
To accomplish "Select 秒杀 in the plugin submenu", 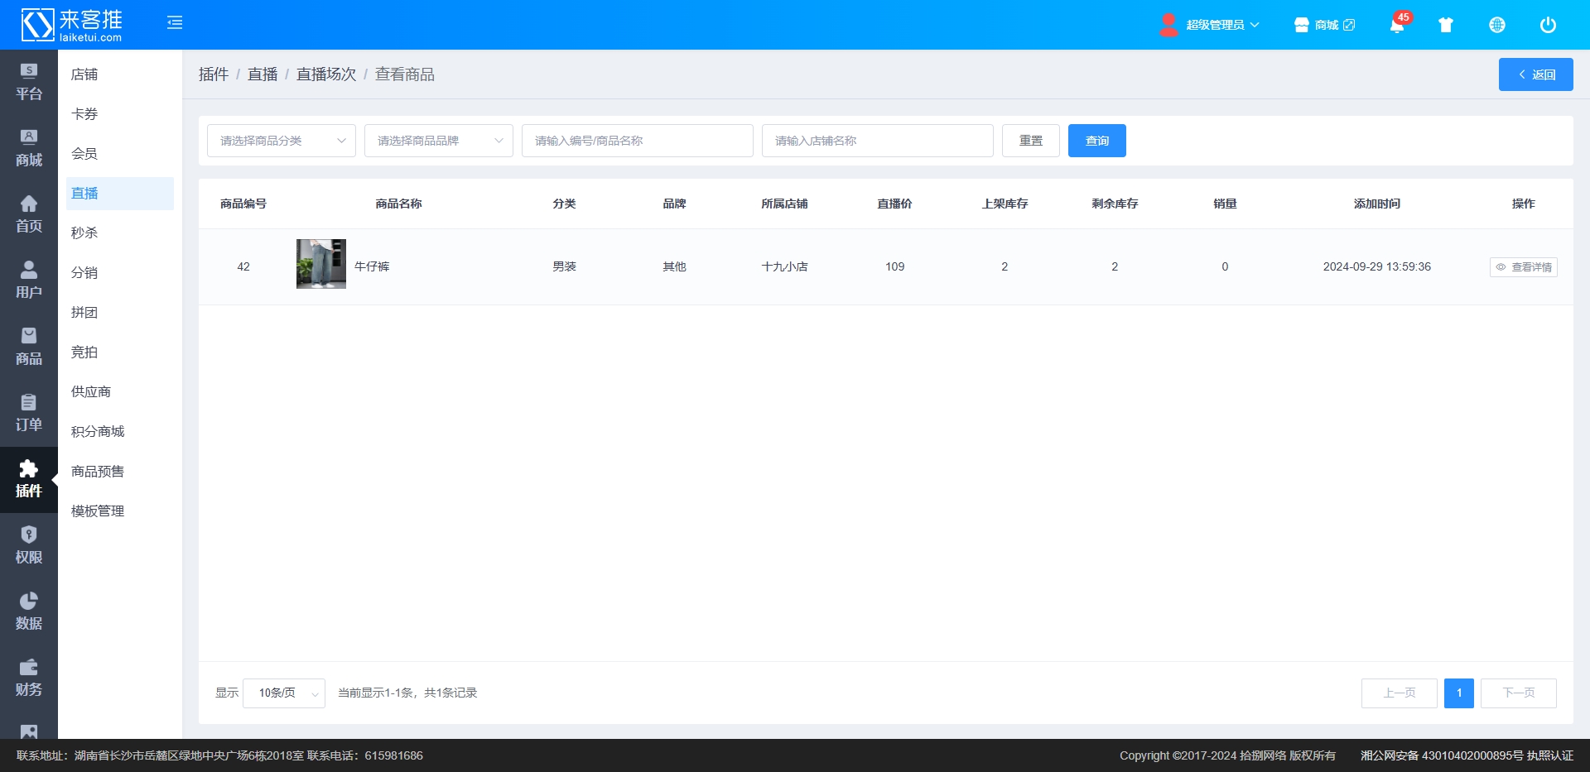I will pos(84,233).
